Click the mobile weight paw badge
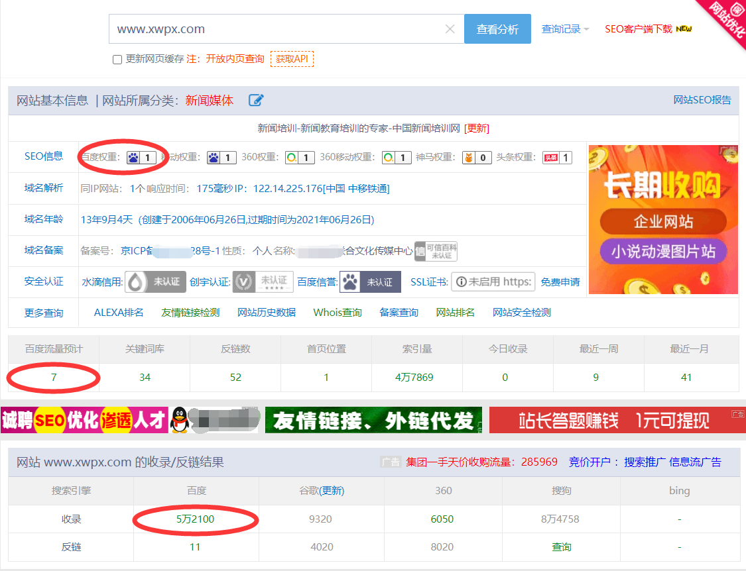 coord(221,158)
